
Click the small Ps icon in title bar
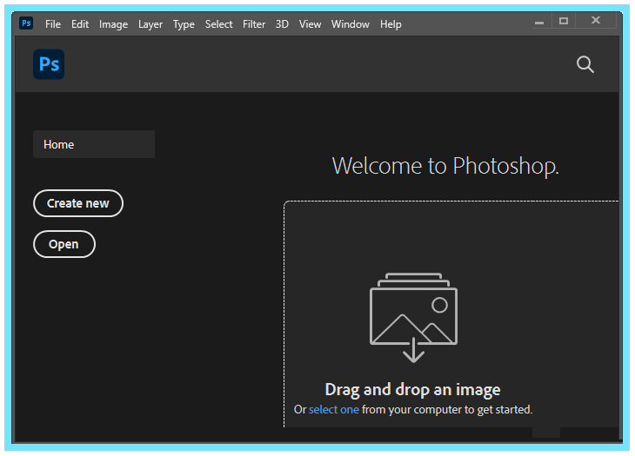26,23
